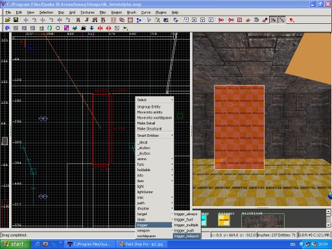Choose Make Detail in context menu
This screenshot has height=249, width=332.
[154, 123]
